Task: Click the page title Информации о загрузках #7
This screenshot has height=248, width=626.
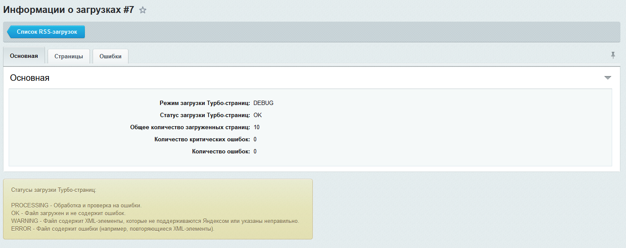Action: click(69, 10)
